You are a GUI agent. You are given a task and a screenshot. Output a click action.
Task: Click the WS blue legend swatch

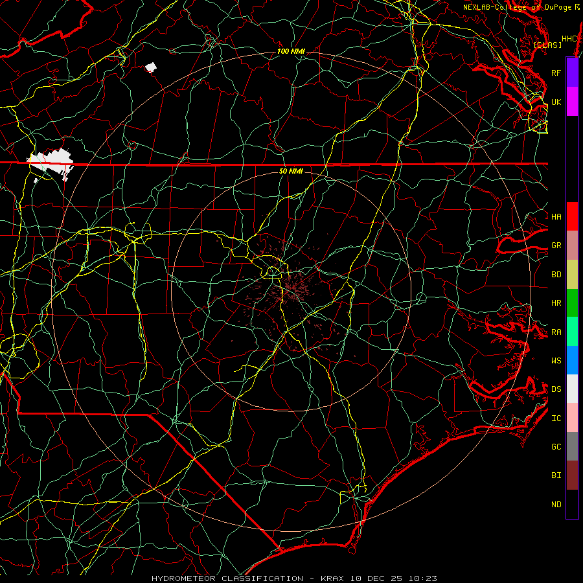click(x=572, y=360)
